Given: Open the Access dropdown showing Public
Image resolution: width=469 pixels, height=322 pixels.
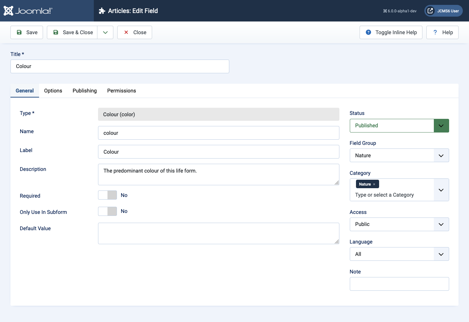Looking at the screenshot, I should 399,224.
